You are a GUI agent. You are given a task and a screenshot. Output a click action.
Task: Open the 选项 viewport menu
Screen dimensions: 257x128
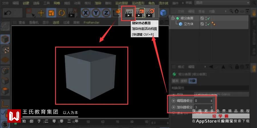tap(56, 22)
